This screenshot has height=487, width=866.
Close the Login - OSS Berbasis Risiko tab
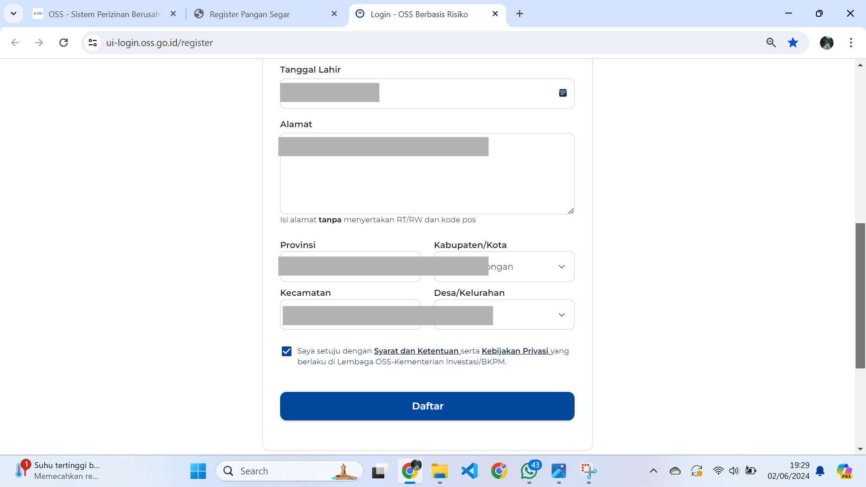tap(495, 14)
